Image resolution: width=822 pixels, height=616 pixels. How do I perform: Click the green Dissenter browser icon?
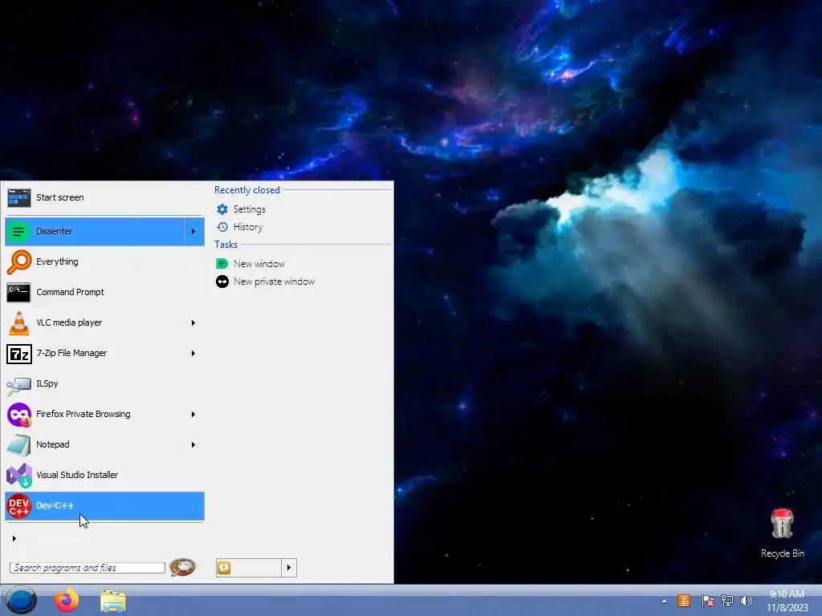pos(19,232)
